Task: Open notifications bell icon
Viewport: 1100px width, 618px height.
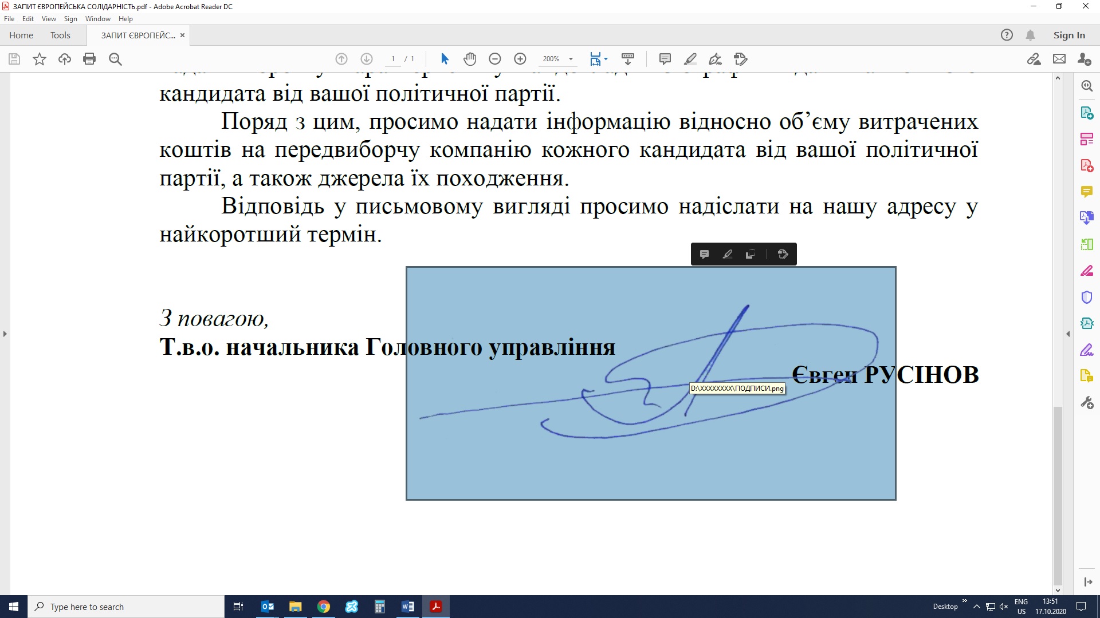Action: pyautogui.click(x=1030, y=35)
